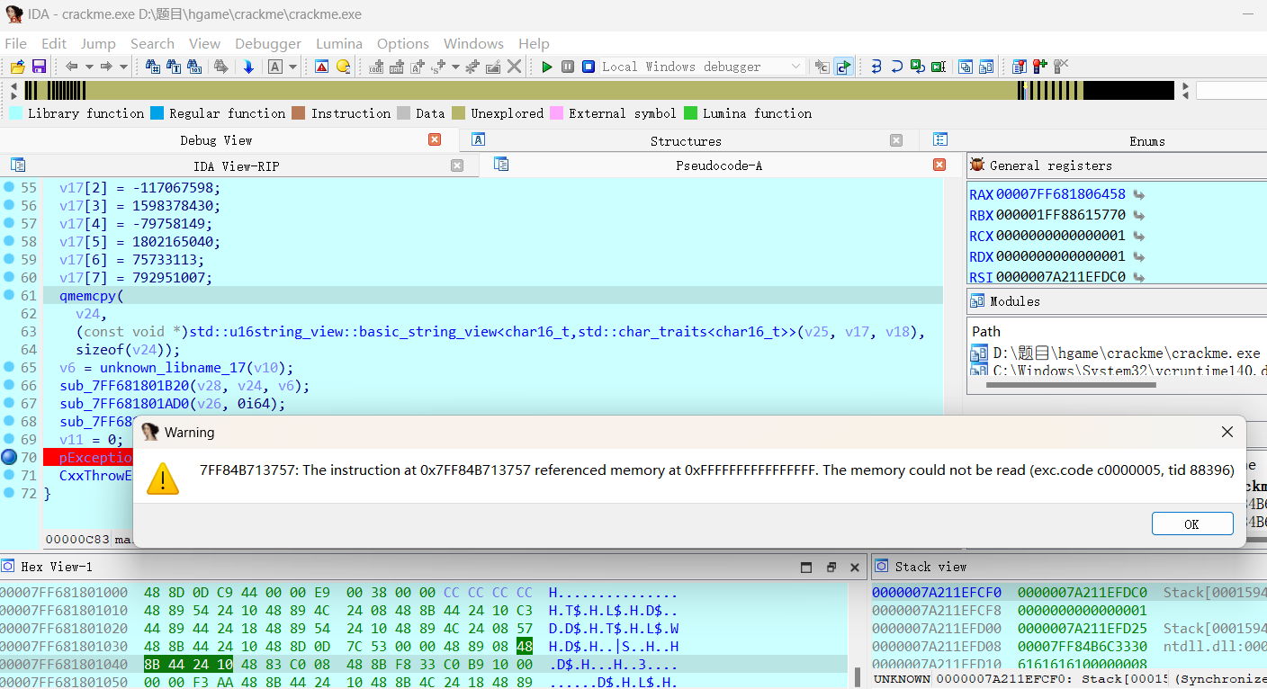Open the forward-jump history dropdown arrow
The image size is (1267, 689).
tap(123, 67)
